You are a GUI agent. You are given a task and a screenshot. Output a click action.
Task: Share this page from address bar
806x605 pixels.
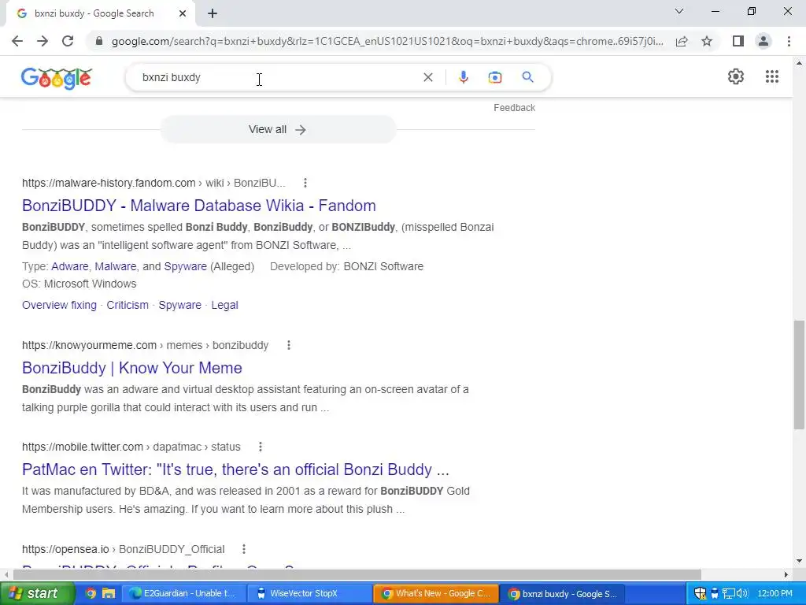(682, 41)
